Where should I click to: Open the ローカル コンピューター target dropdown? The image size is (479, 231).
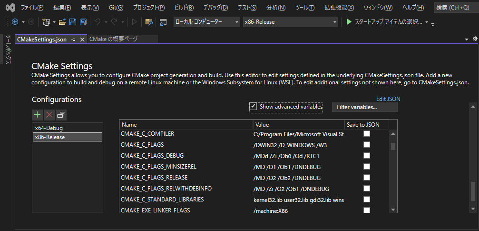207,22
